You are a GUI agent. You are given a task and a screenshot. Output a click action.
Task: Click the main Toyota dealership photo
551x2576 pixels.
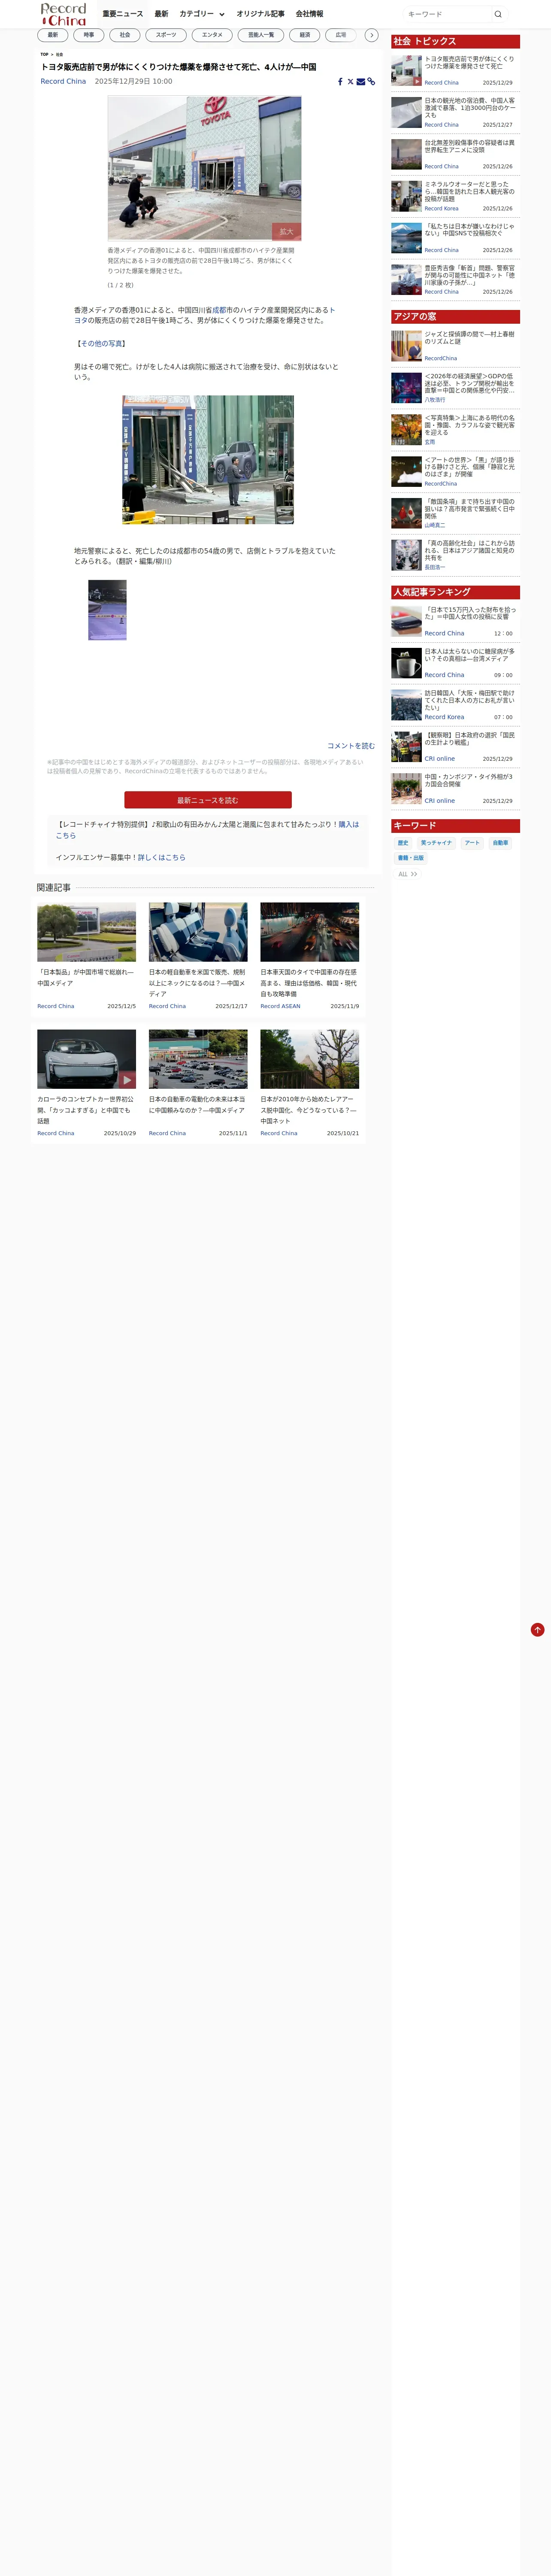[x=204, y=168]
